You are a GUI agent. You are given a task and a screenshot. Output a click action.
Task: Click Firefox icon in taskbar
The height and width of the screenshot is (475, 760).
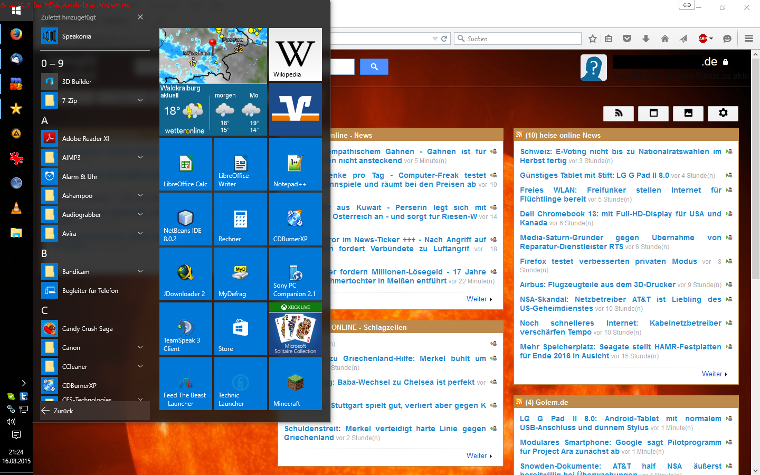16,34
